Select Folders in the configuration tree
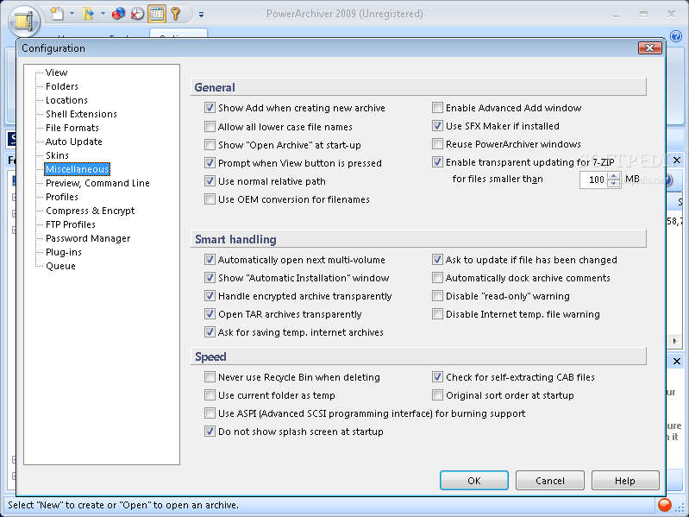The height and width of the screenshot is (517, 689). tap(62, 86)
